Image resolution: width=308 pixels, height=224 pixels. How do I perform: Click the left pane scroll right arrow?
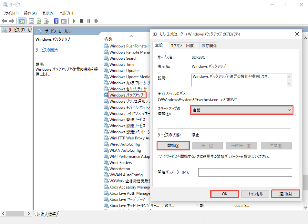coord(29,213)
